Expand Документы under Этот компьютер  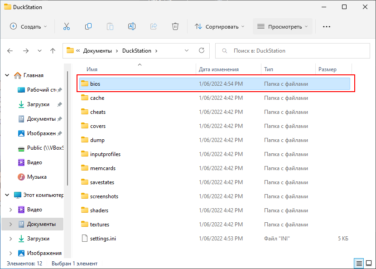(10, 224)
